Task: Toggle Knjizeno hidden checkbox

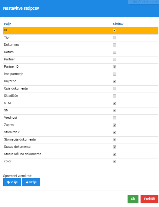Action: click(x=115, y=81)
